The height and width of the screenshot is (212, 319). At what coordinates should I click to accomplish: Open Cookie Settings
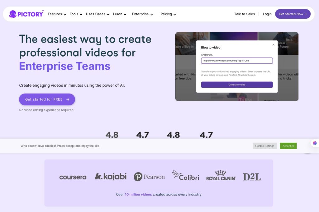pos(264,146)
